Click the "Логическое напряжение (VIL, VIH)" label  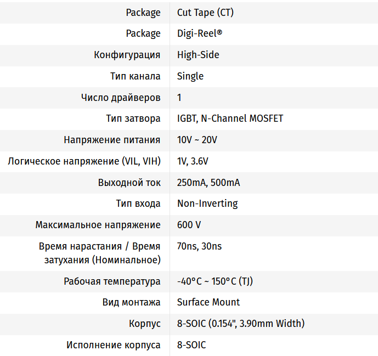(84, 161)
